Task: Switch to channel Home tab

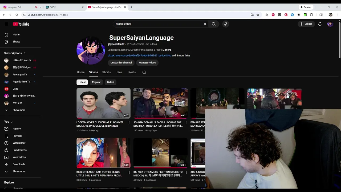Action: [81, 72]
